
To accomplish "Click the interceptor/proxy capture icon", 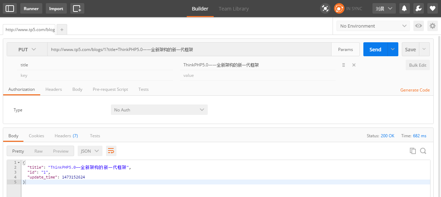I will [x=325, y=8].
